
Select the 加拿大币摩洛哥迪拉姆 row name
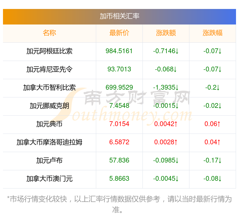49,142
